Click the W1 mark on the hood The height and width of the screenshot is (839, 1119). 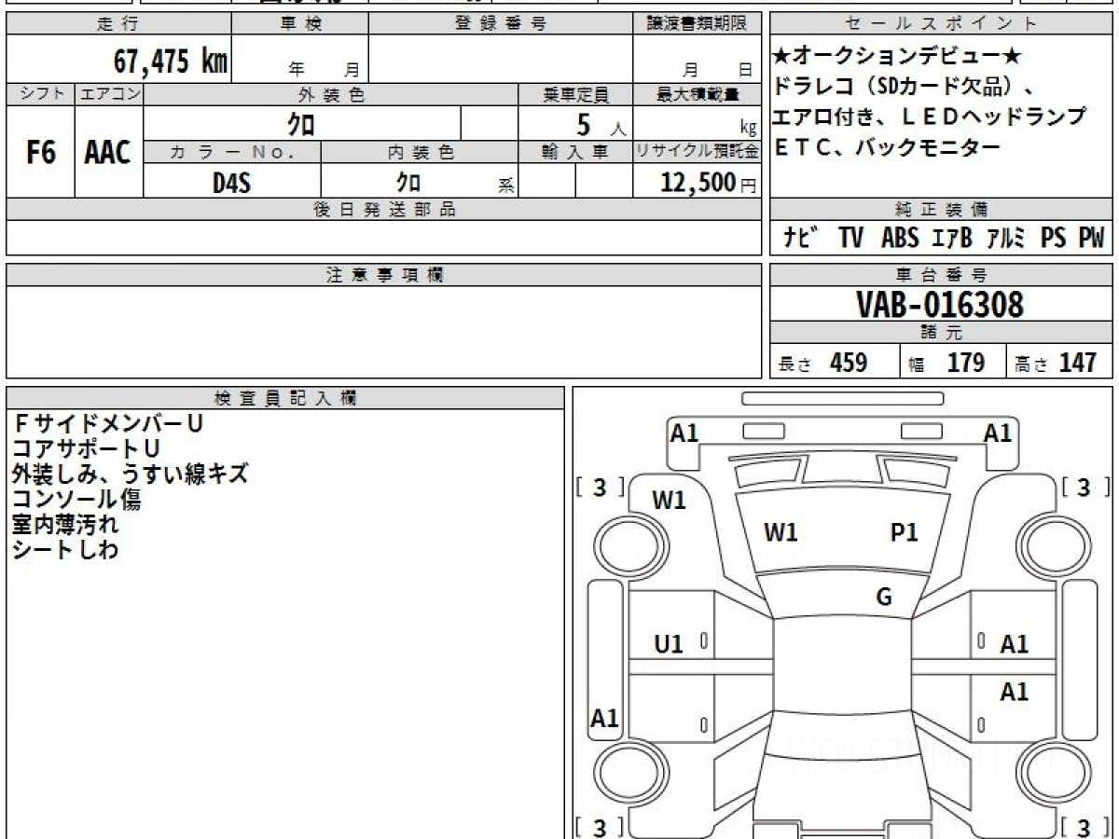click(781, 532)
